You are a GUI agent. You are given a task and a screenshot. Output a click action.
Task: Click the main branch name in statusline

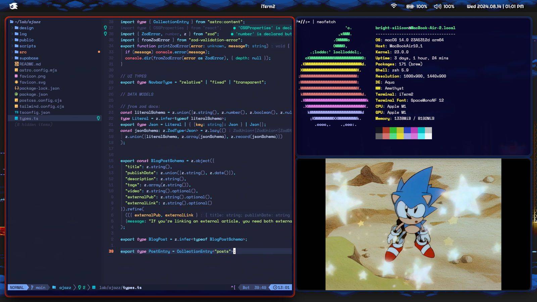coord(41,288)
